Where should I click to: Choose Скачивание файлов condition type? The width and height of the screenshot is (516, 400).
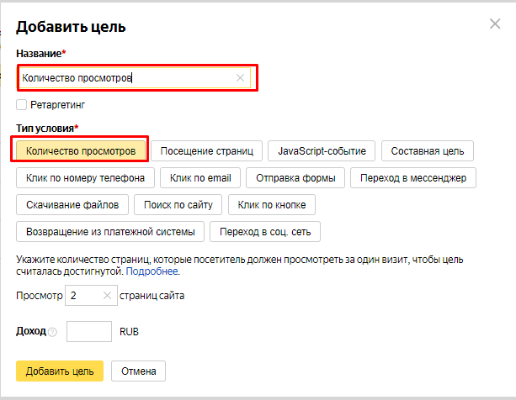pos(72,204)
